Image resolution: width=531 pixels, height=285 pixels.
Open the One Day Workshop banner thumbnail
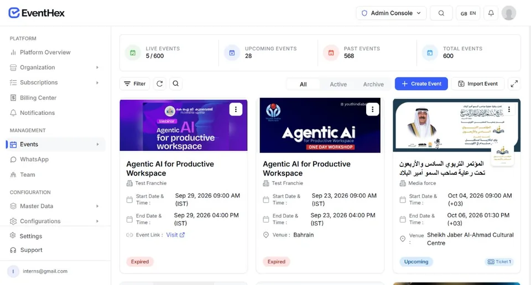(x=320, y=125)
